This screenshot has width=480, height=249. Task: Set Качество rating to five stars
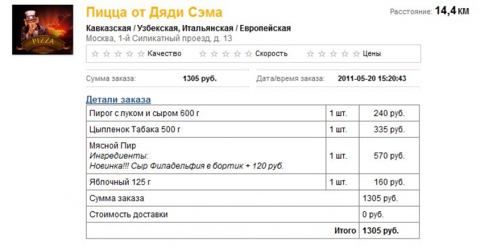coord(140,54)
